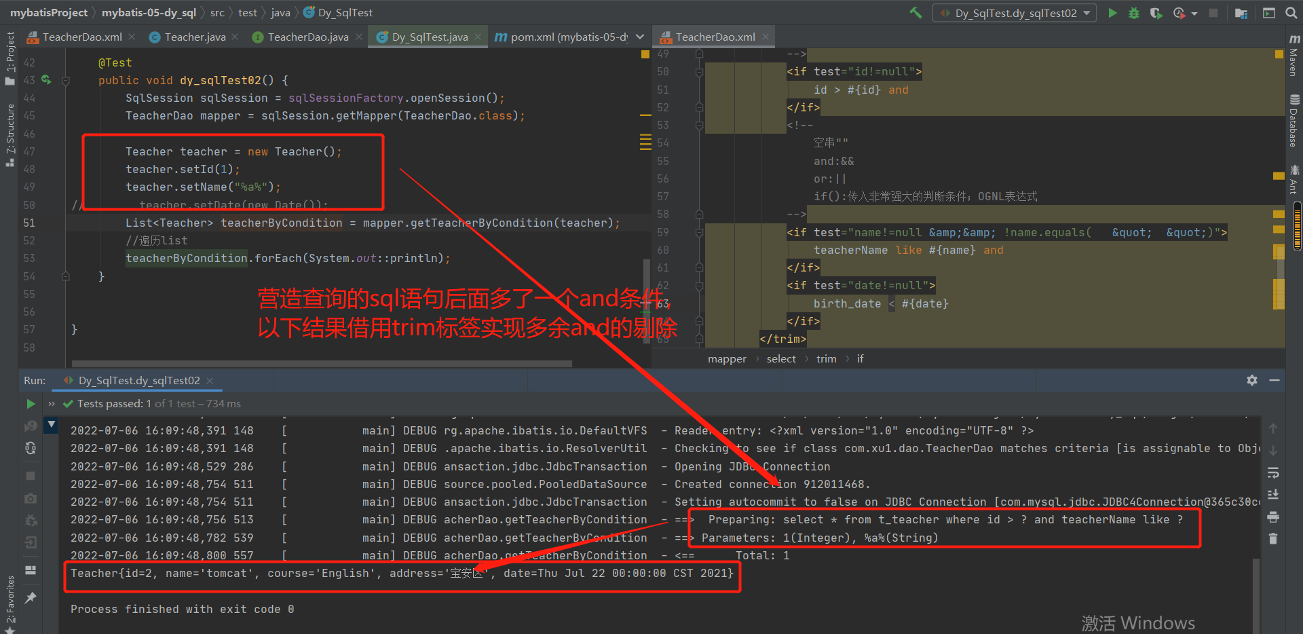Open the Project Structure dialog icon
The width and height of the screenshot is (1303, 634).
[x=1241, y=12]
